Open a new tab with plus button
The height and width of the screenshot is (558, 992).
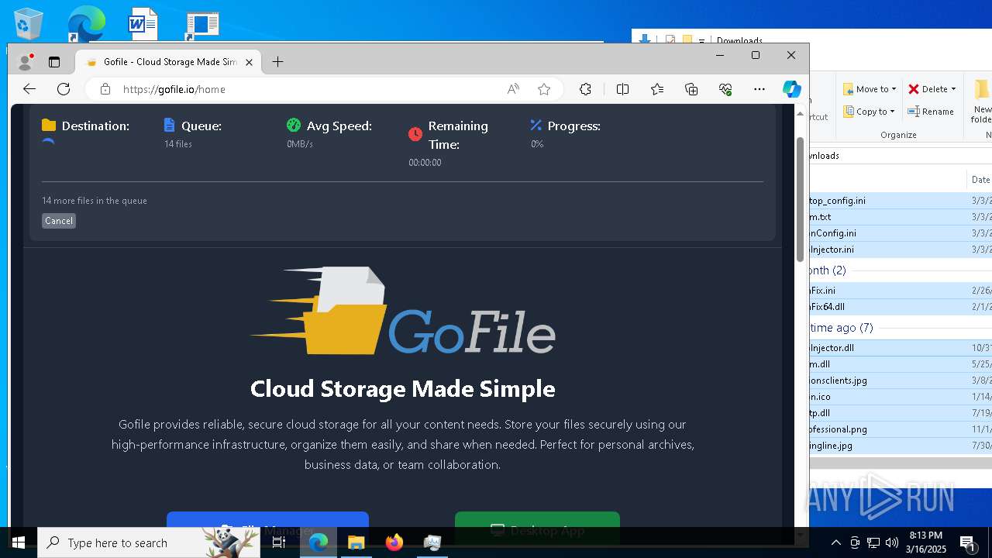pos(277,62)
